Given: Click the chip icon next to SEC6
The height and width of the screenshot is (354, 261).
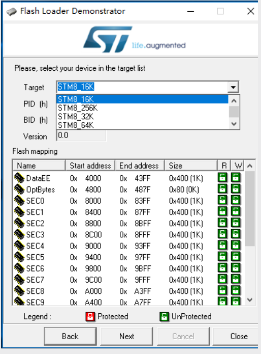Looking at the screenshot, I should point(19,268).
